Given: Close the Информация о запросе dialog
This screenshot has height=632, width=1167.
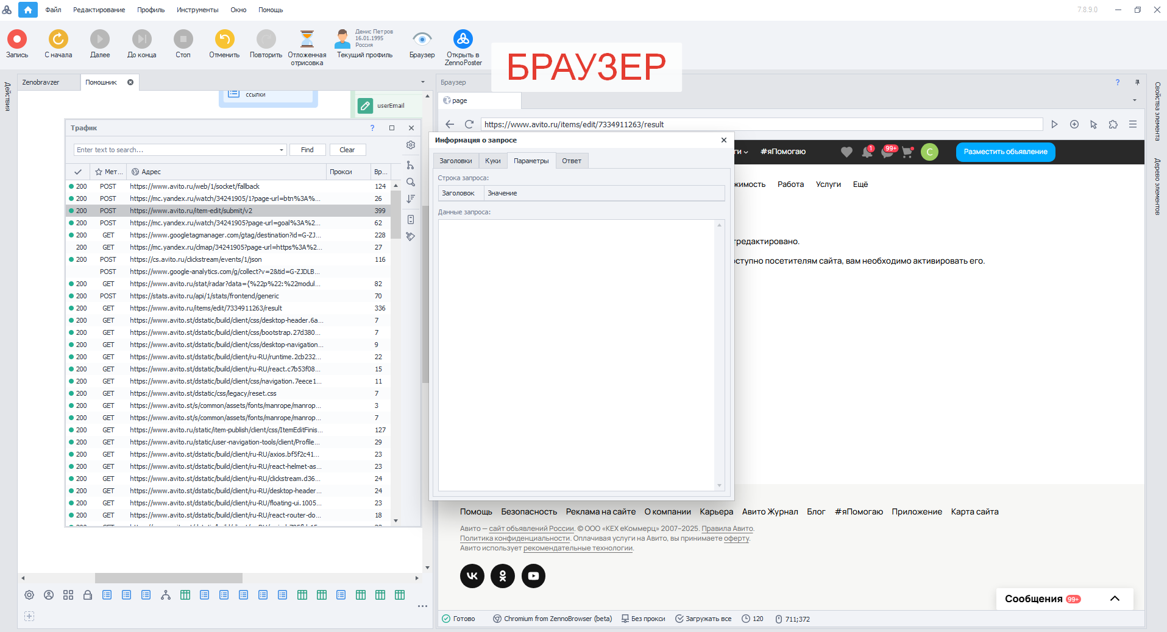Looking at the screenshot, I should pyautogui.click(x=724, y=140).
